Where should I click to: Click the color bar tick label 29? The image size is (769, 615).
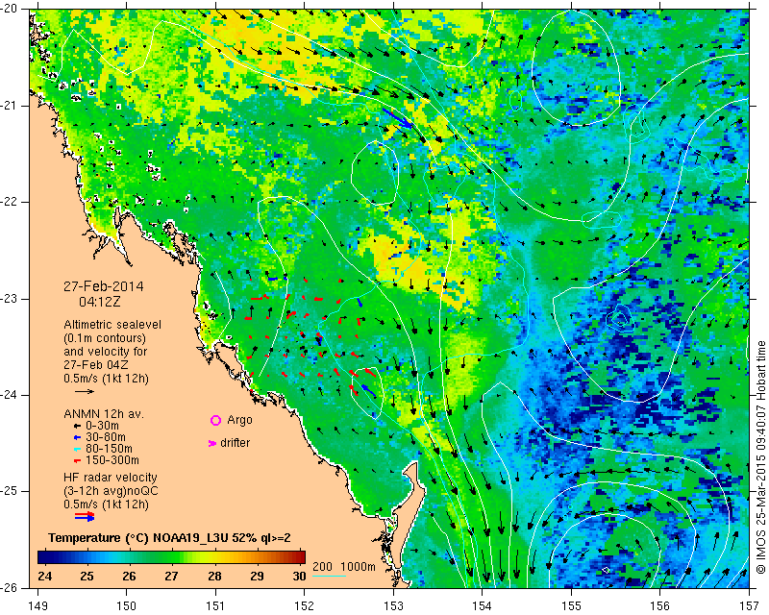tap(257, 576)
